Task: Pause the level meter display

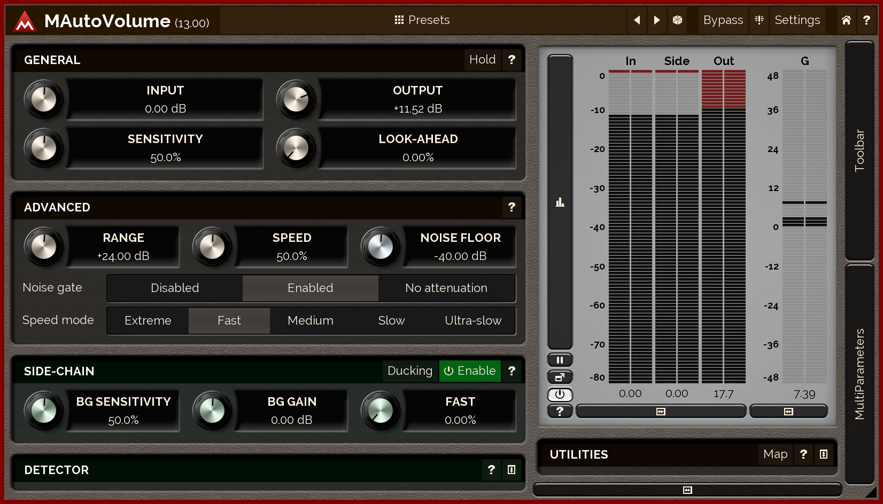Action: [560, 360]
